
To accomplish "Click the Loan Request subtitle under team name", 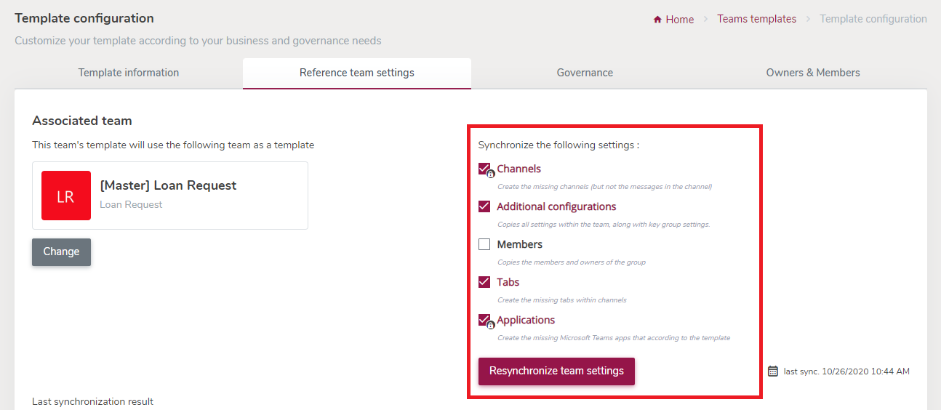I will pos(131,205).
